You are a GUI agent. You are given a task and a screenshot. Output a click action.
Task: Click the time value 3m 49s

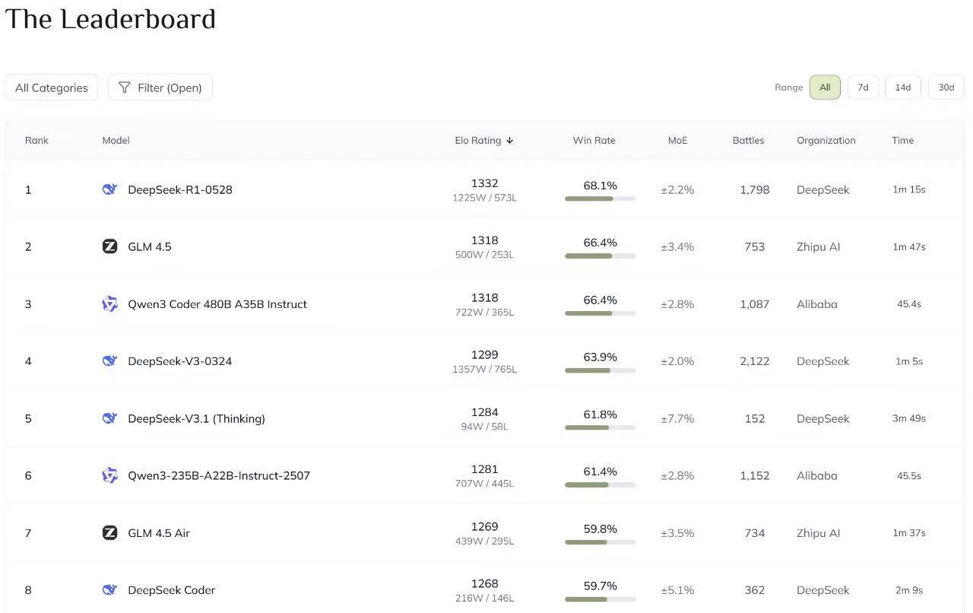click(909, 418)
